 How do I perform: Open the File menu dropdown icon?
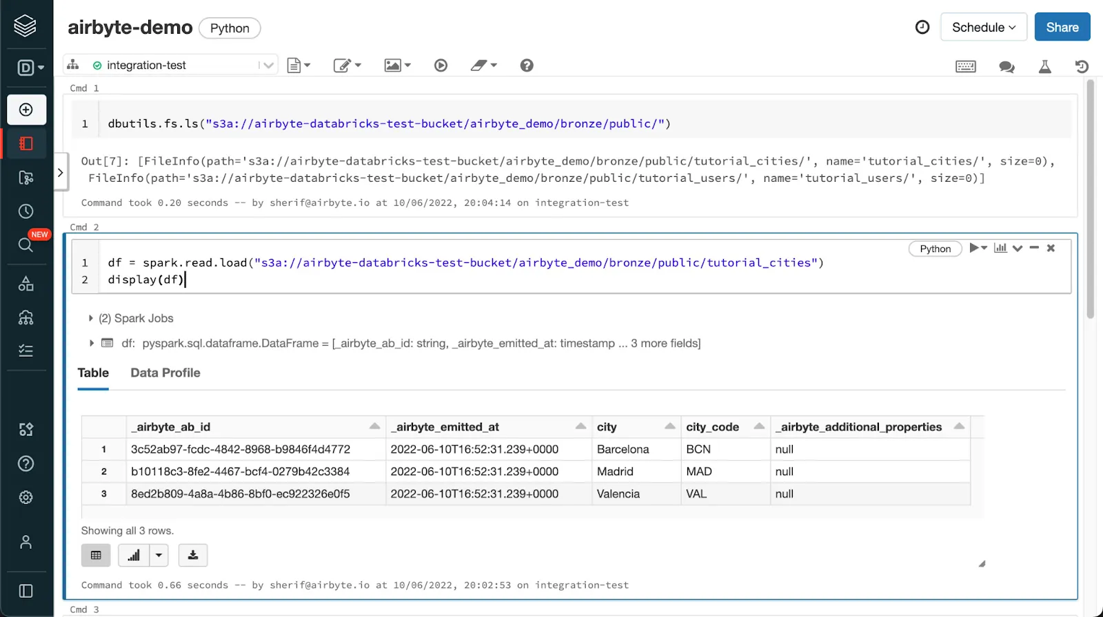(x=298, y=65)
